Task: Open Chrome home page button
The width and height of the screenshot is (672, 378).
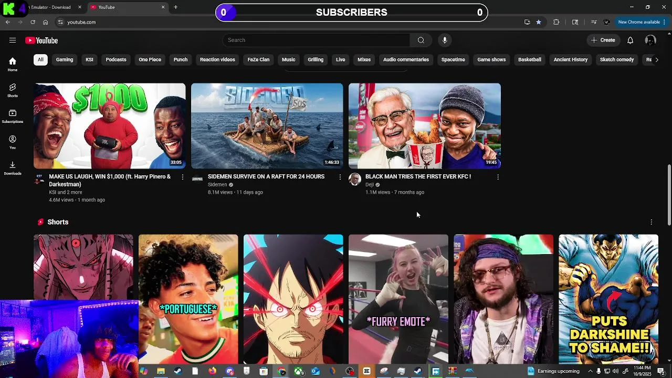Action: pyautogui.click(x=46, y=22)
